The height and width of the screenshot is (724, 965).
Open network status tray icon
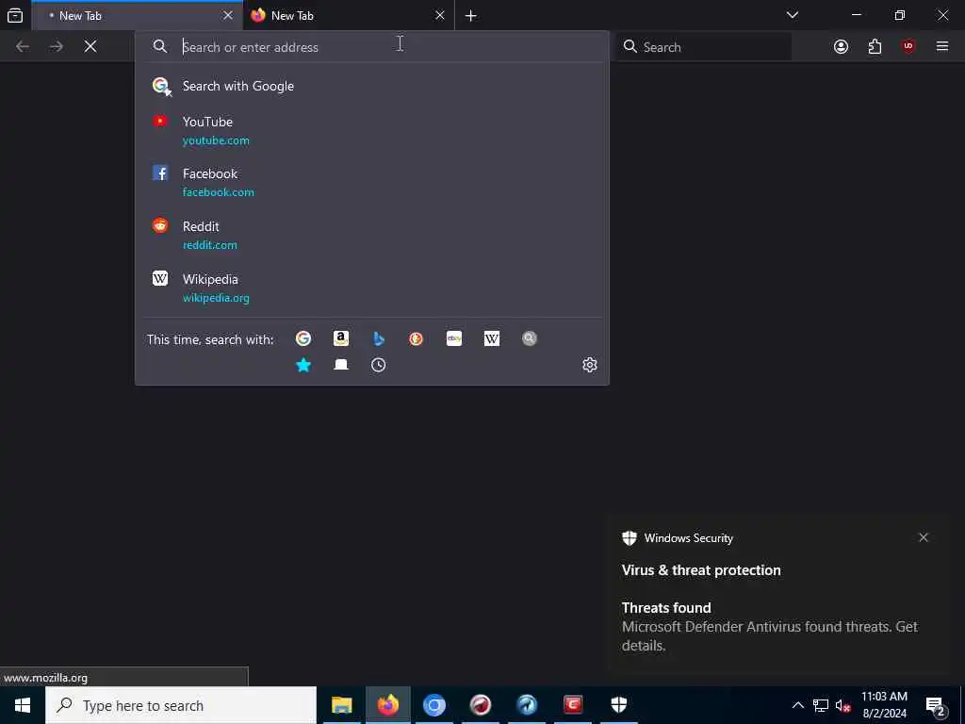821,705
